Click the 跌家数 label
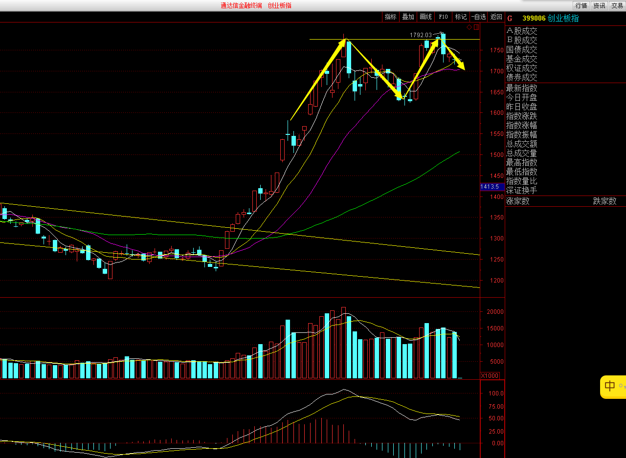The image size is (626, 458). coord(605,201)
